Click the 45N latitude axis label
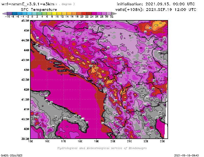204x157 pixels. coord(26,30)
